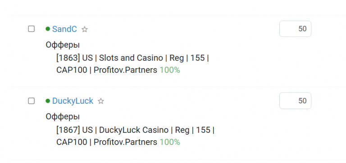The height and width of the screenshot is (163, 346).
Task: Focus the SandC weight field showing 50
Action: [x=295, y=29]
